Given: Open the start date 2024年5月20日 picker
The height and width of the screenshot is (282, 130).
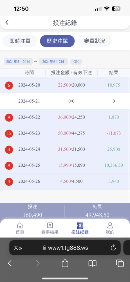Looking at the screenshot, I should (18, 61).
